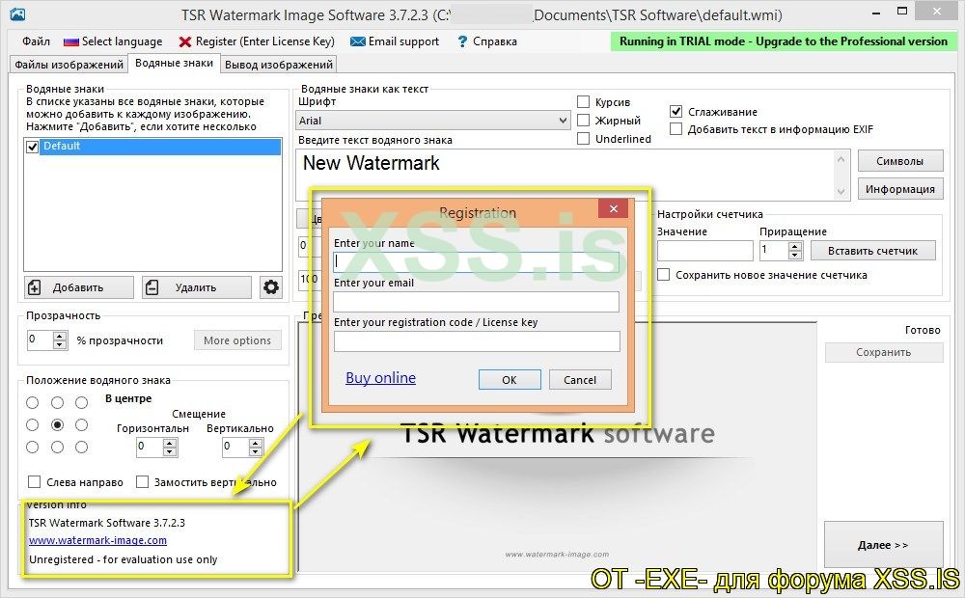Click More options button

[237, 340]
